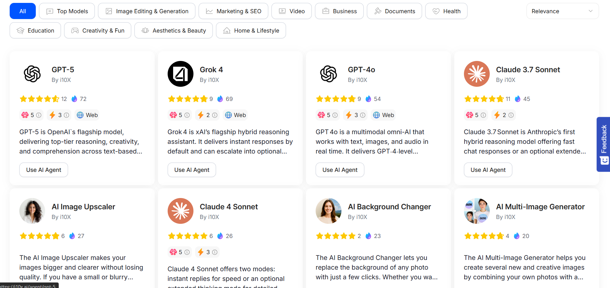Image resolution: width=610 pixels, height=288 pixels.
Task: Click the lightning icon on Claude 4 Sonnet card
Action: [201, 252]
